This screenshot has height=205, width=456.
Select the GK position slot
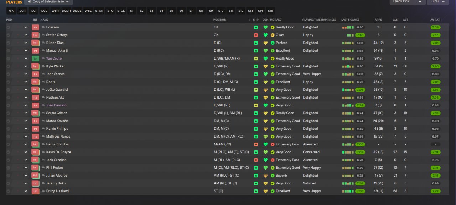click(11, 11)
